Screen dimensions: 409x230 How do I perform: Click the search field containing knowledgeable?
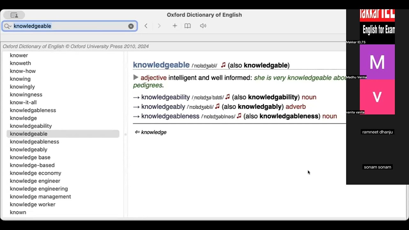click(70, 26)
